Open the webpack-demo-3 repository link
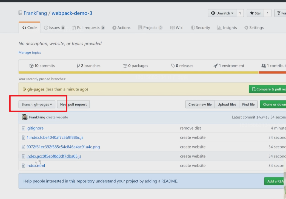Screen dimensions: 286x199 pos(72,13)
